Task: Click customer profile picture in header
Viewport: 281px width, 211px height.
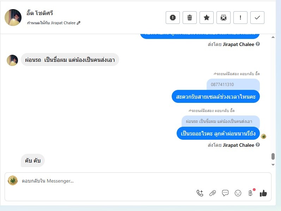Action: 13,18
